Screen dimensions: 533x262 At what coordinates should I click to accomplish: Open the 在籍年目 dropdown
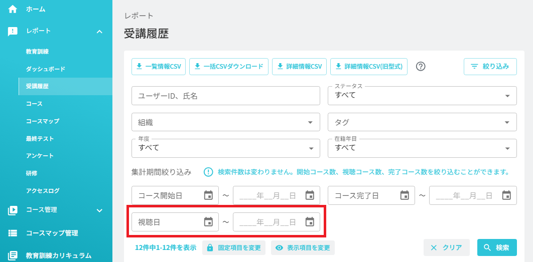coord(422,148)
